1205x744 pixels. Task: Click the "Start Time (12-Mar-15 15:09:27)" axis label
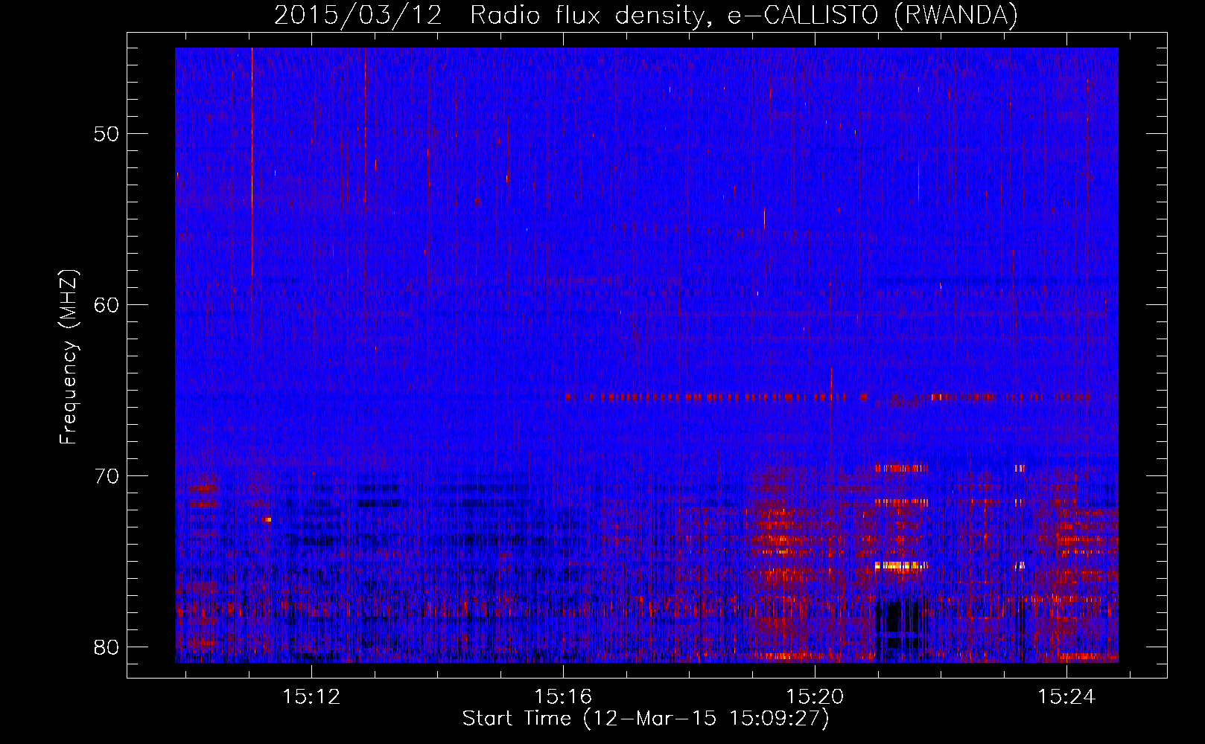coord(646,719)
